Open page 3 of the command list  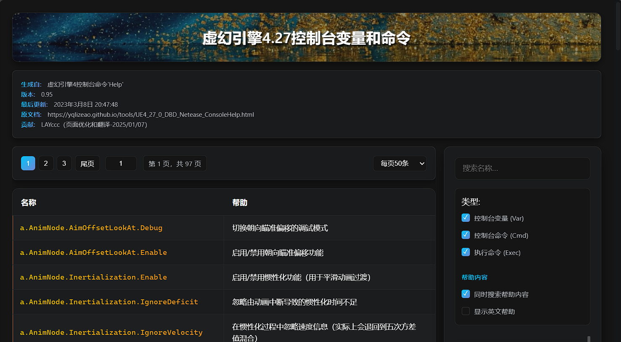point(64,163)
